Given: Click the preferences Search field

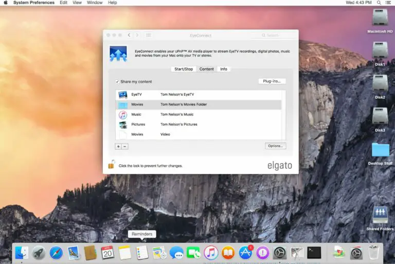Looking at the screenshot, I should 274,36.
